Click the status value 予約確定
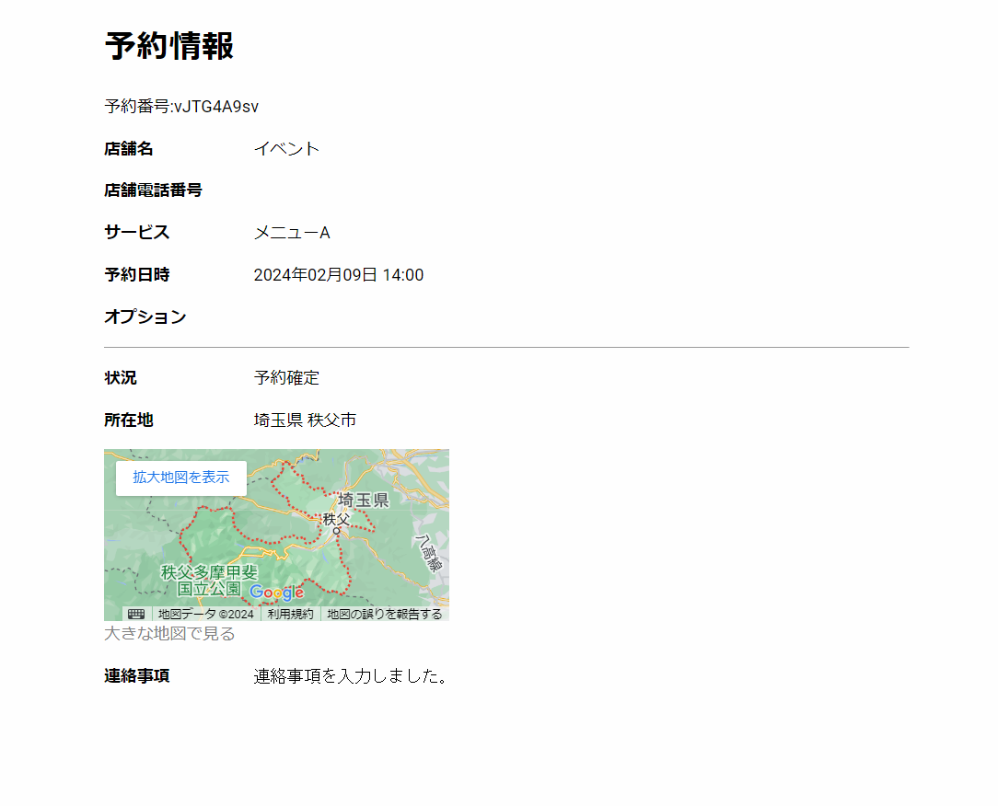The width and height of the screenshot is (998, 806). click(x=286, y=378)
